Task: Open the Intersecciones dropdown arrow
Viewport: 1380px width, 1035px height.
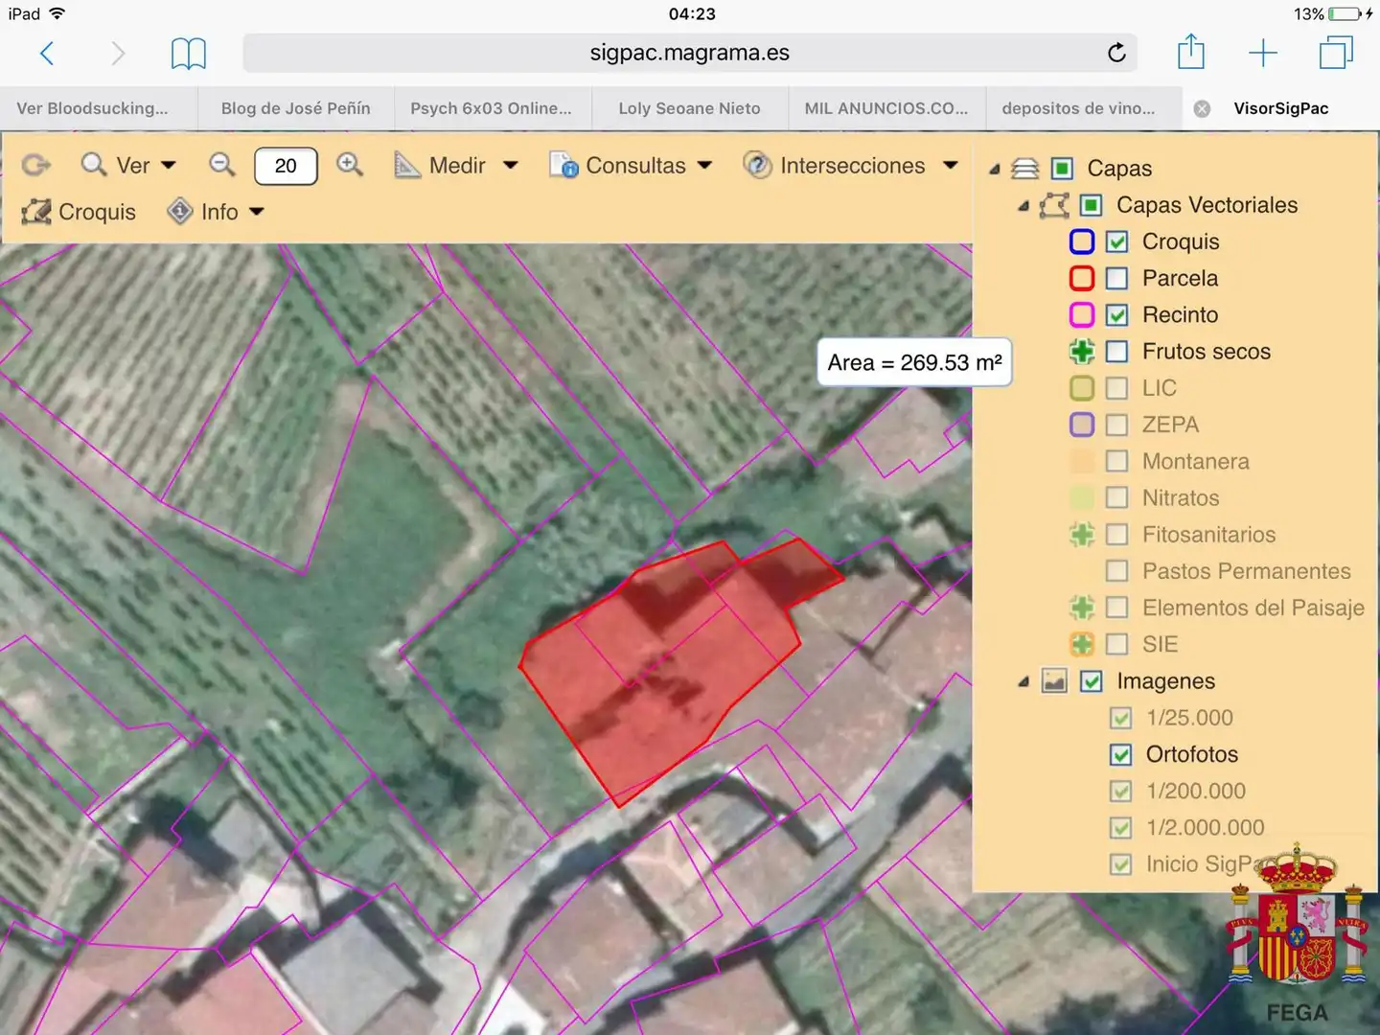Action: (951, 165)
